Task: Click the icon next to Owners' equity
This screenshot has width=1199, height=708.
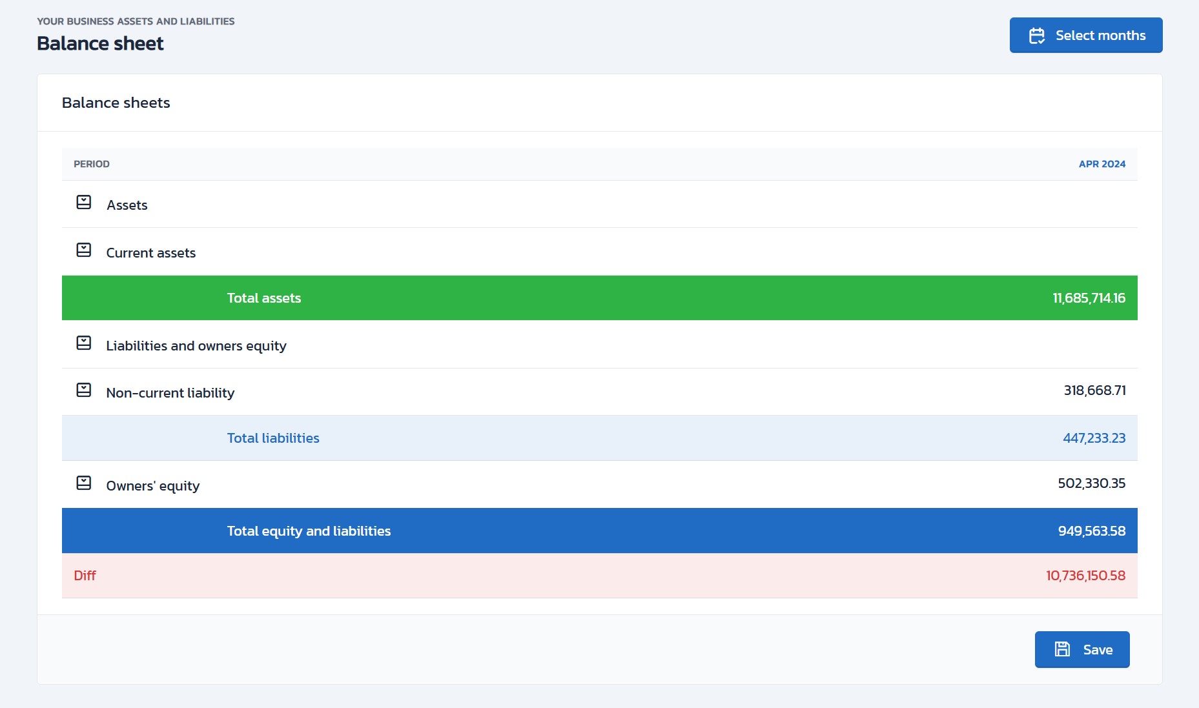Action: point(84,483)
